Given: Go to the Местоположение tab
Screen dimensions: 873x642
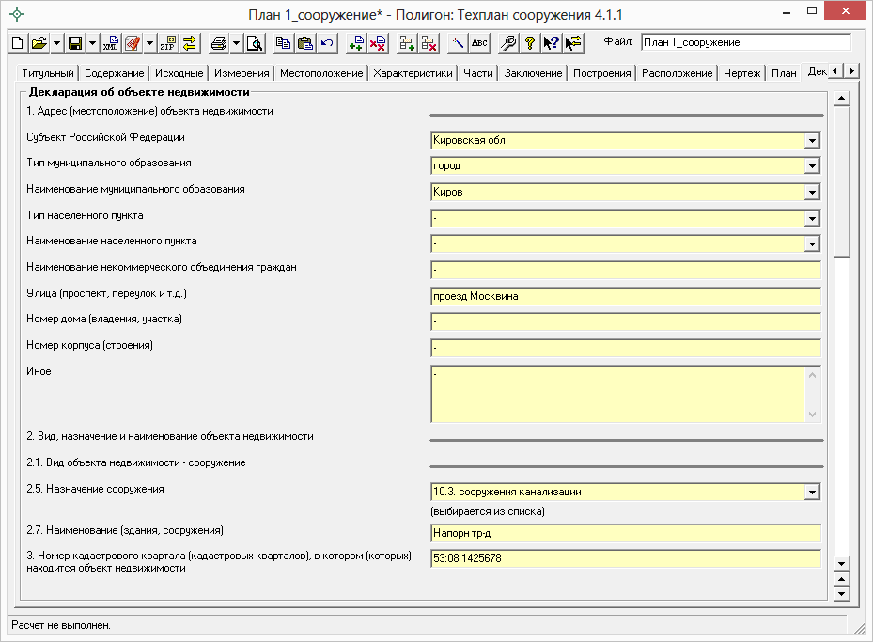Looking at the screenshot, I should (x=321, y=73).
